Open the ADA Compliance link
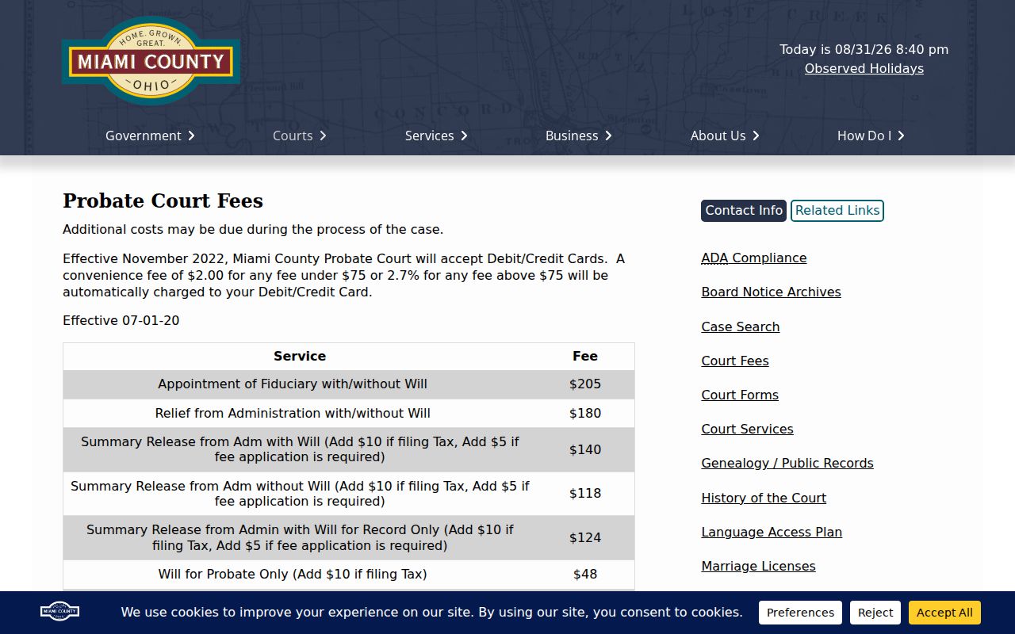Image resolution: width=1015 pixels, height=634 pixels. [x=753, y=258]
